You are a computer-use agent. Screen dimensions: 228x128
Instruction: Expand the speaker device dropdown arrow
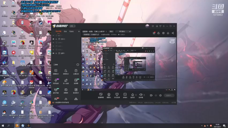tap(144, 95)
